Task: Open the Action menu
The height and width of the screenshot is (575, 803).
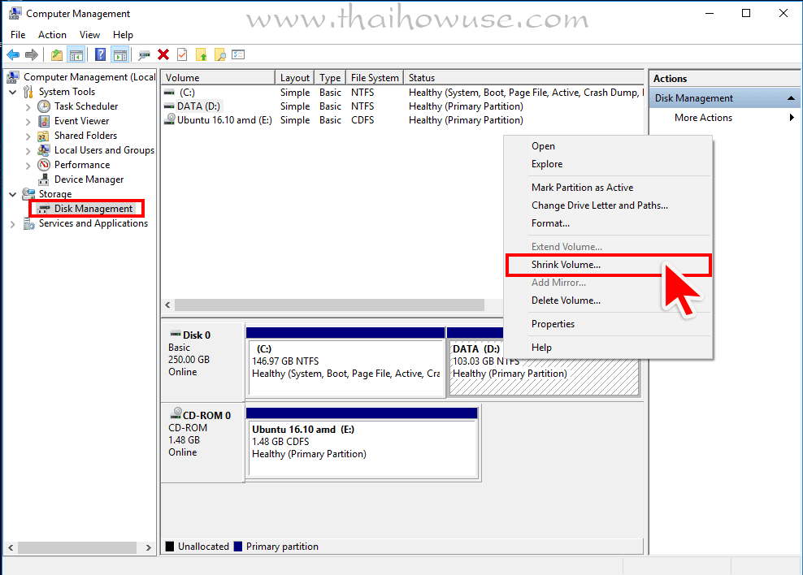Action: [x=52, y=35]
